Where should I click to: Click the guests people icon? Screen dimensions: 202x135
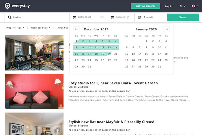[x=140, y=17]
